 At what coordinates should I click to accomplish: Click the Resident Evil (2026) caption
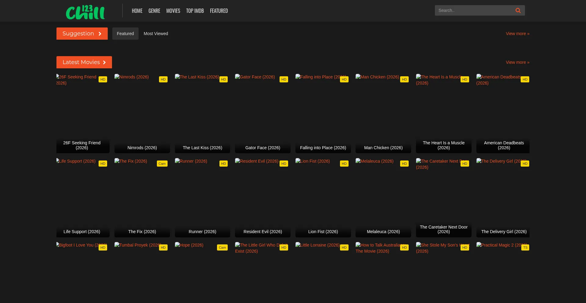pyautogui.click(x=263, y=232)
